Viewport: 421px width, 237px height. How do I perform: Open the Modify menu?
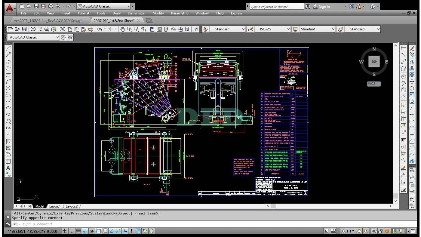pos(158,13)
